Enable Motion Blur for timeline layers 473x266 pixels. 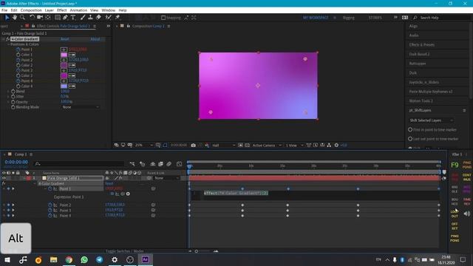[x=169, y=164]
